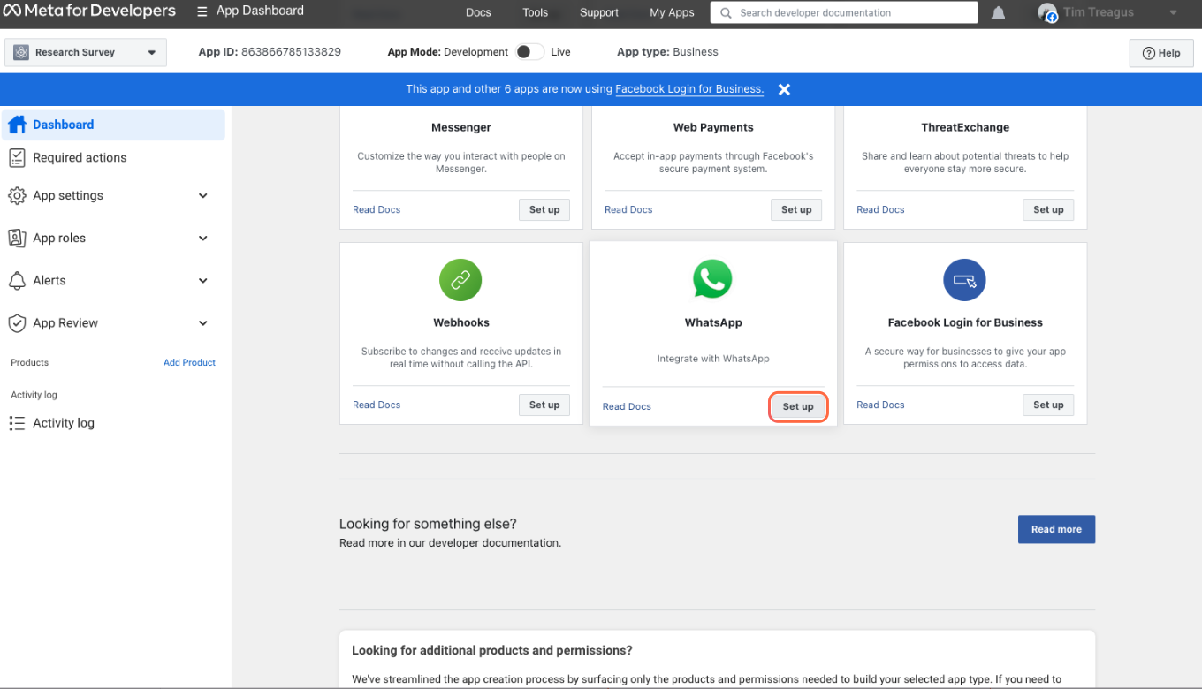The width and height of the screenshot is (1202, 689).
Task: Open Required actions in the sidebar
Action: coord(80,158)
